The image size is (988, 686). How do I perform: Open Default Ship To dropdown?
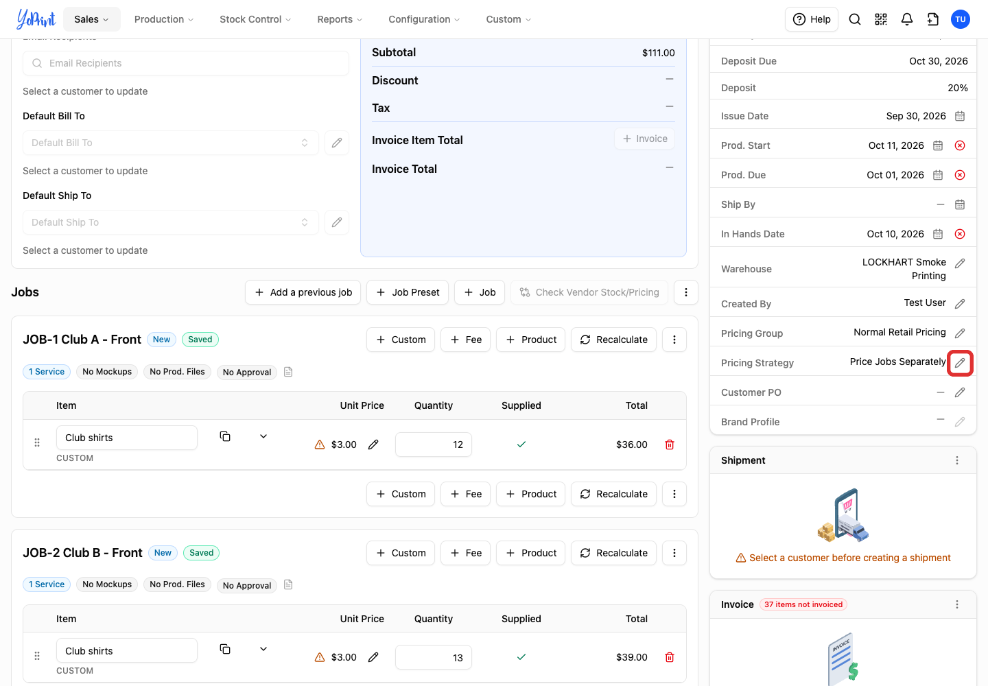point(171,222)
